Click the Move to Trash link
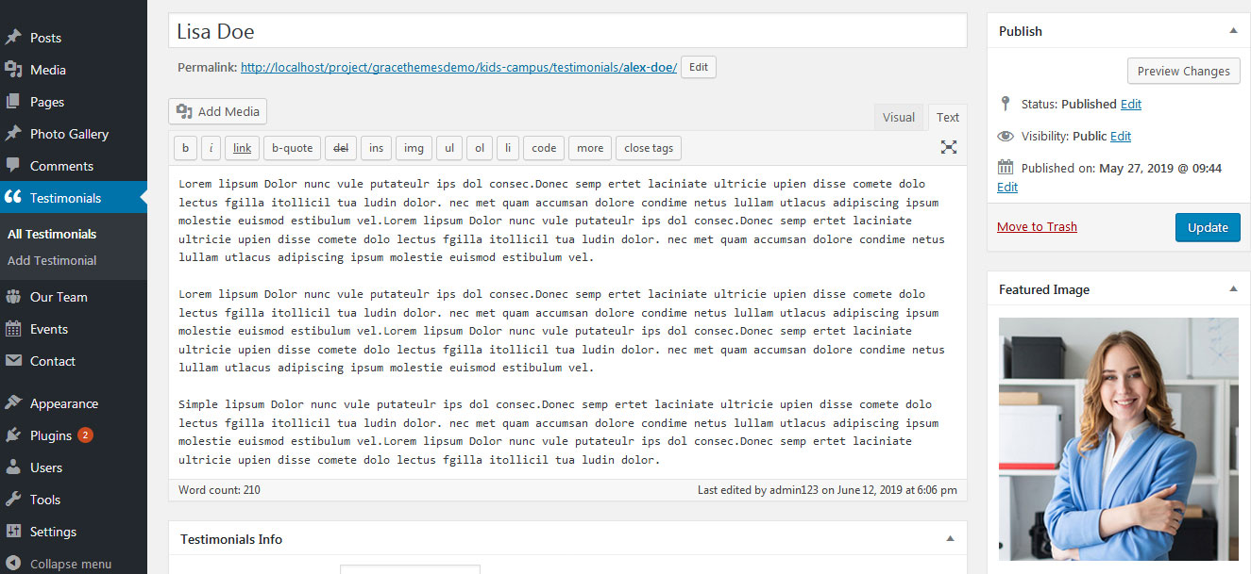 tap(1037, 227)
